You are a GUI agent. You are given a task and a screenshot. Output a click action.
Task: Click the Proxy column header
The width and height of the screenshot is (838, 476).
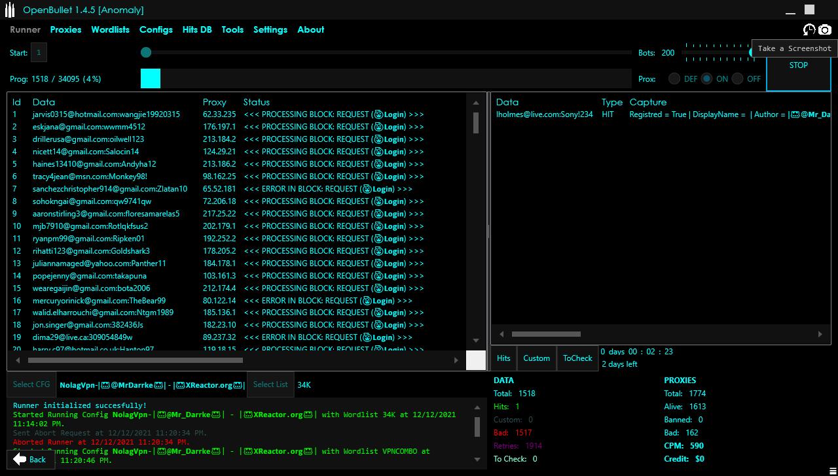click(x=215, y=102)
